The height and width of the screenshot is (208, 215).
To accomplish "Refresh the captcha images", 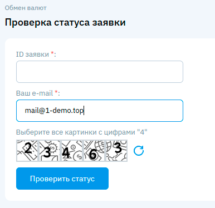I will tap(139, 151).
